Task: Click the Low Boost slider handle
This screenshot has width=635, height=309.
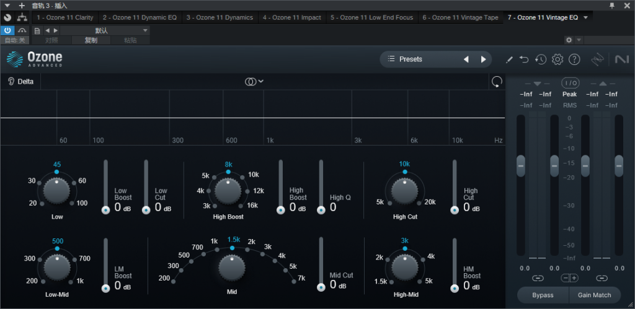Action: (105, 211)
